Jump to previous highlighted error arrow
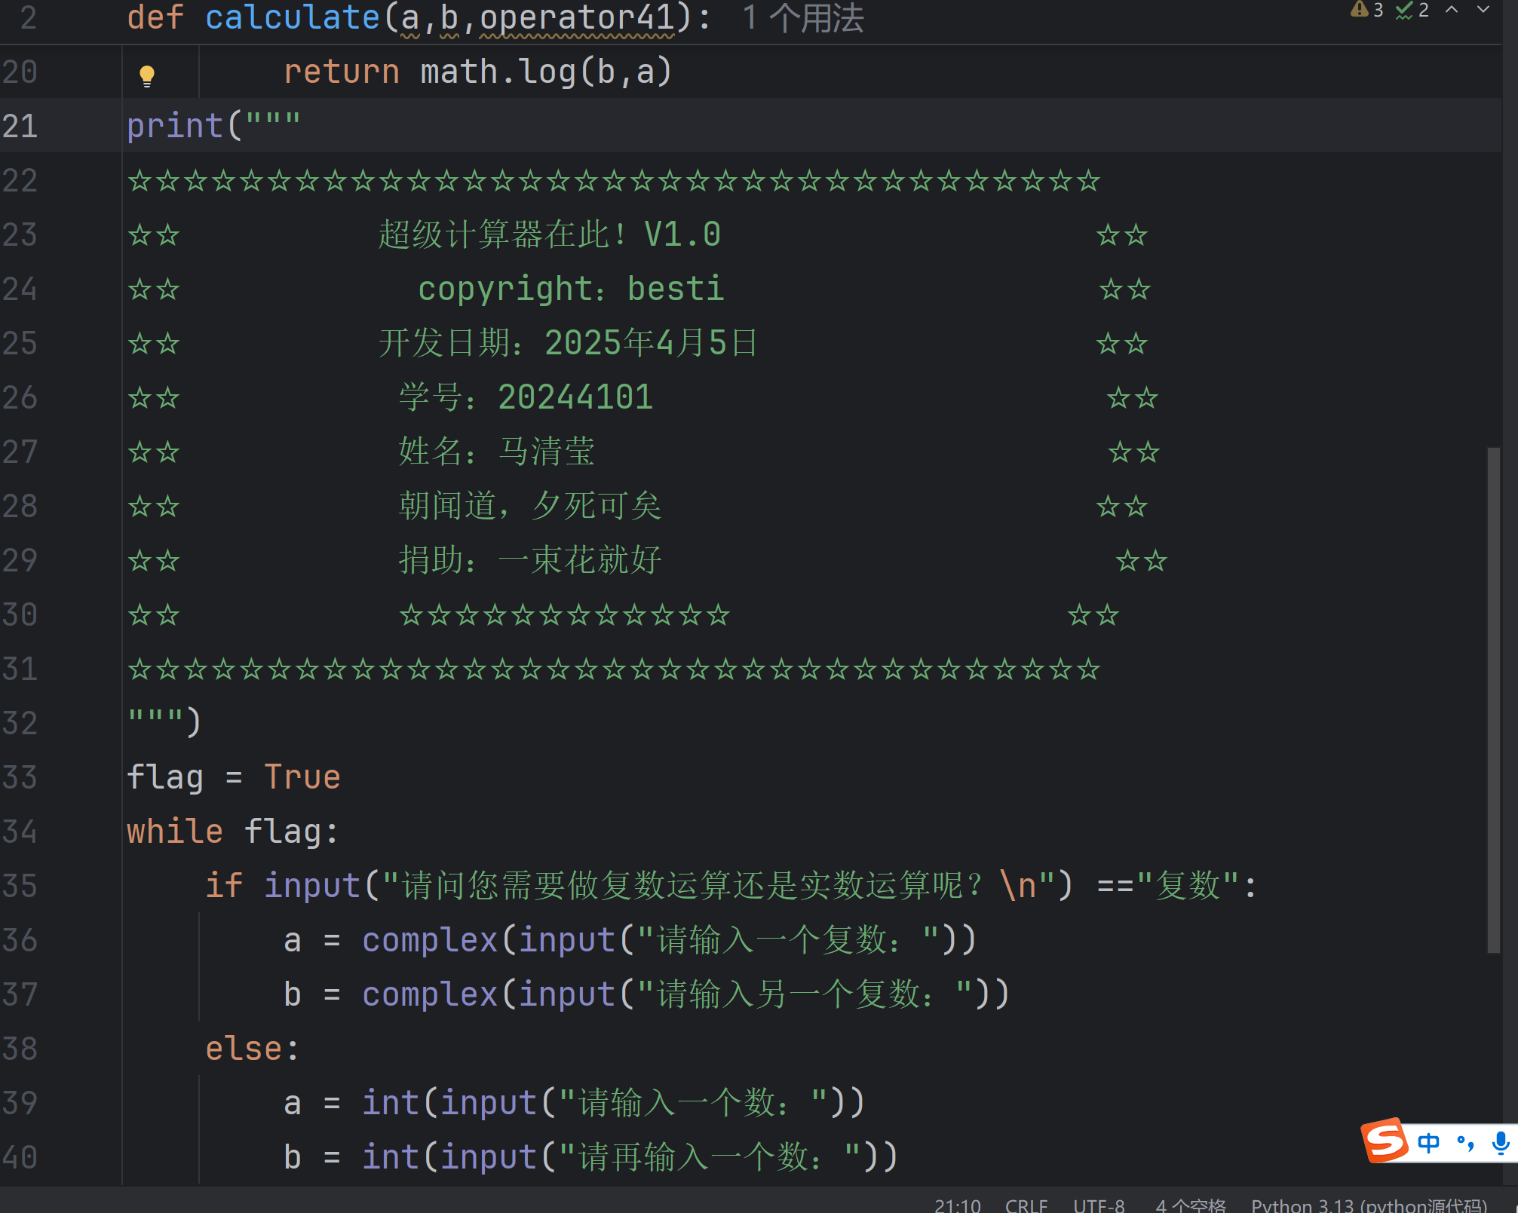1518x1213 pixels. 1452,10
